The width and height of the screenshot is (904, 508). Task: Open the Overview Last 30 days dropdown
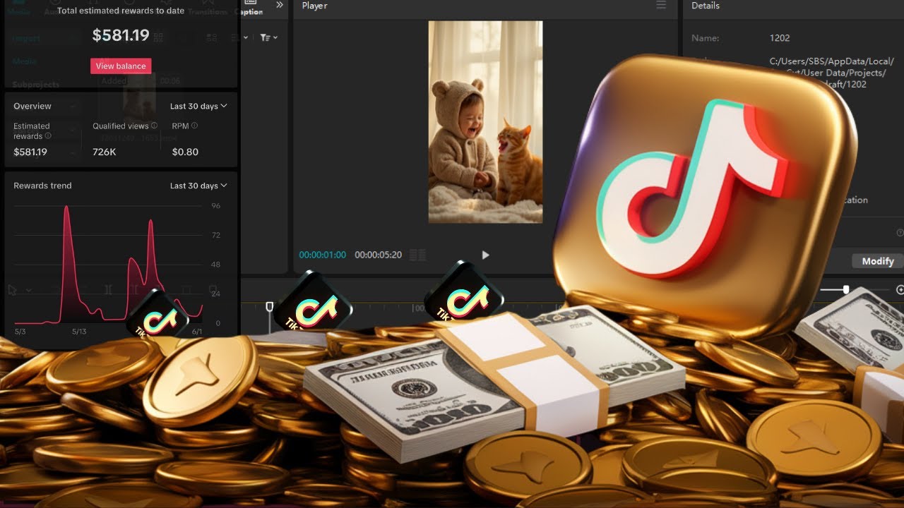click(x=198, y=106)
